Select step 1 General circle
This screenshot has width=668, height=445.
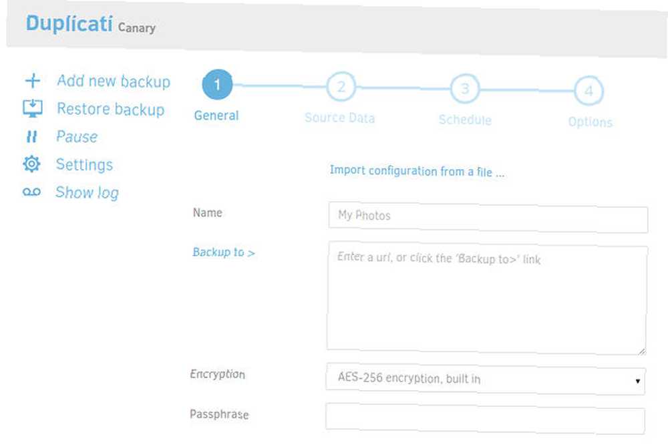(x=217, y=84)
